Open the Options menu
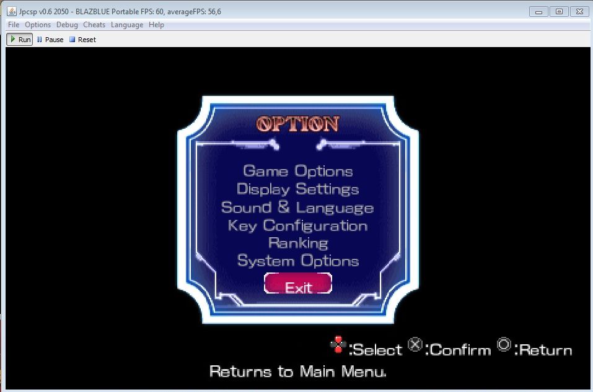The width and height of the screenshot is (593, 392). click(x=38, y=25)
